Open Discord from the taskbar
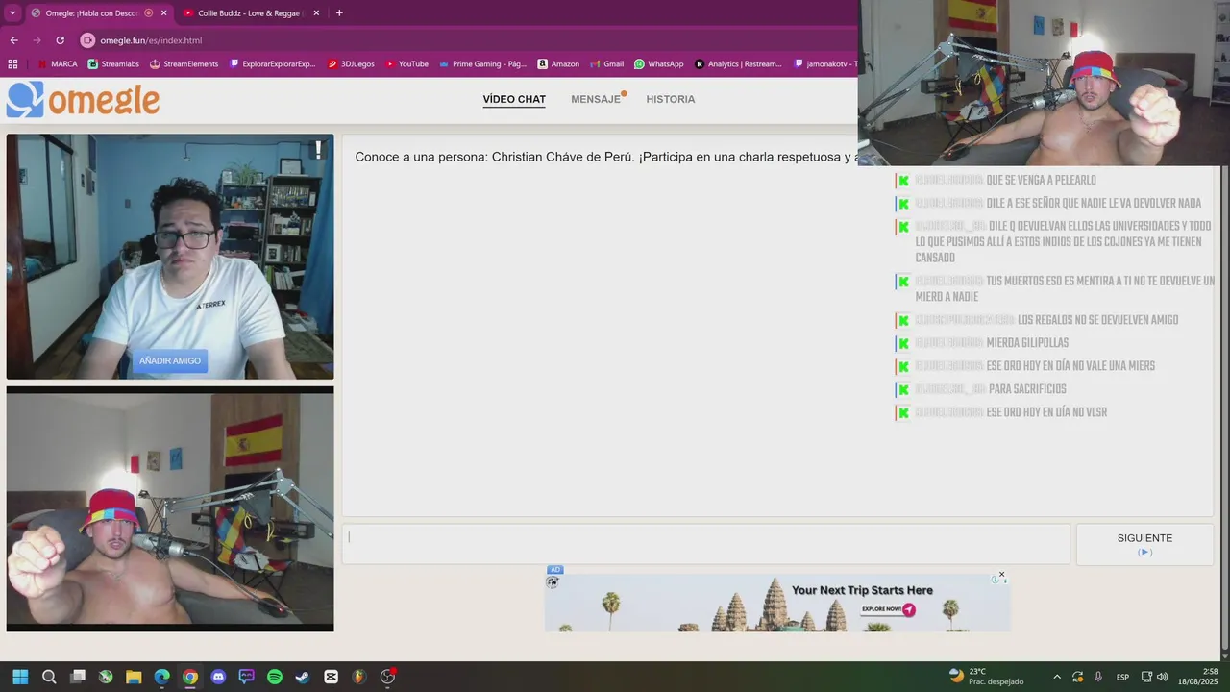The width and height of the screenshot is (1230, 692). point(218,677)
